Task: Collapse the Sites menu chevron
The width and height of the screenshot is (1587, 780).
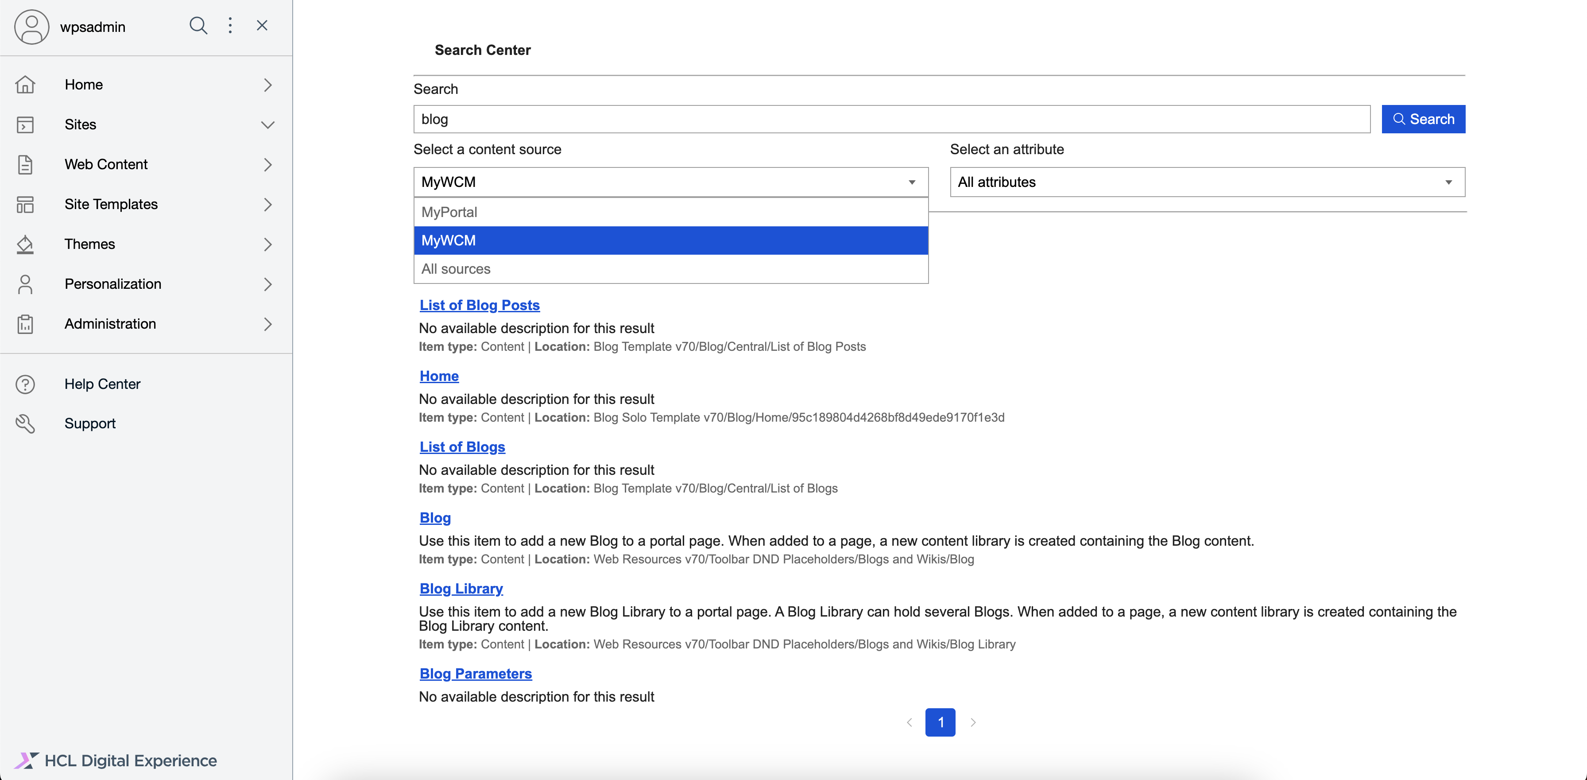Action: tap(267, 124)
